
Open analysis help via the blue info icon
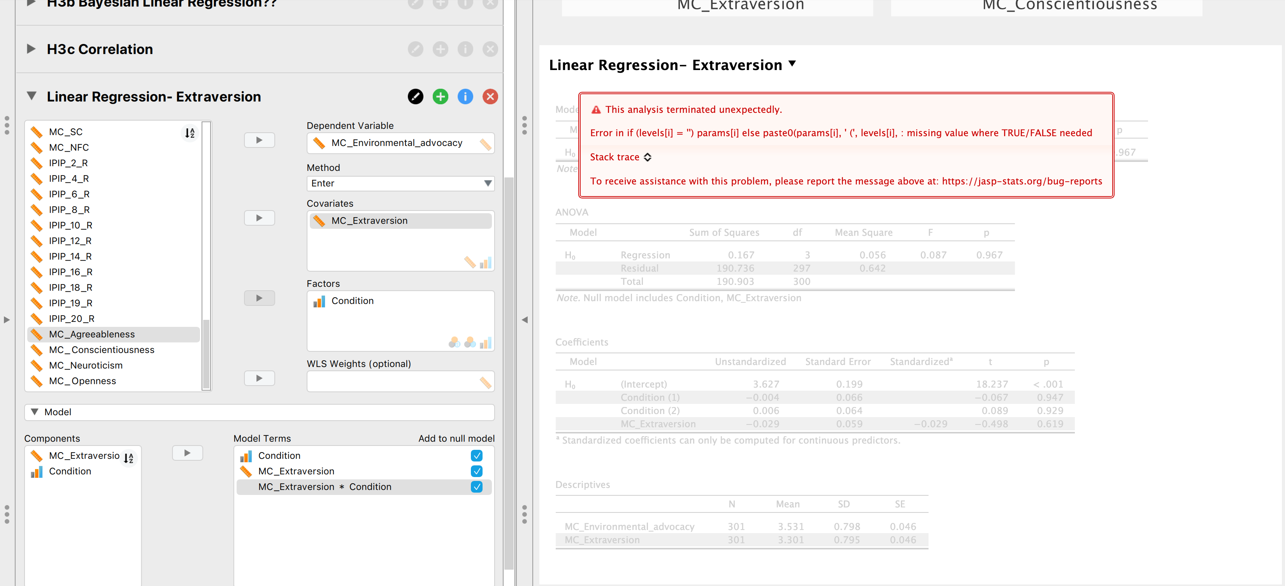[x=465, y=96]
